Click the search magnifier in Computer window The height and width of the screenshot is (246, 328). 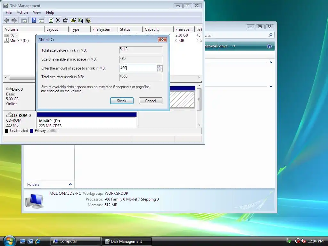point(270,35)
